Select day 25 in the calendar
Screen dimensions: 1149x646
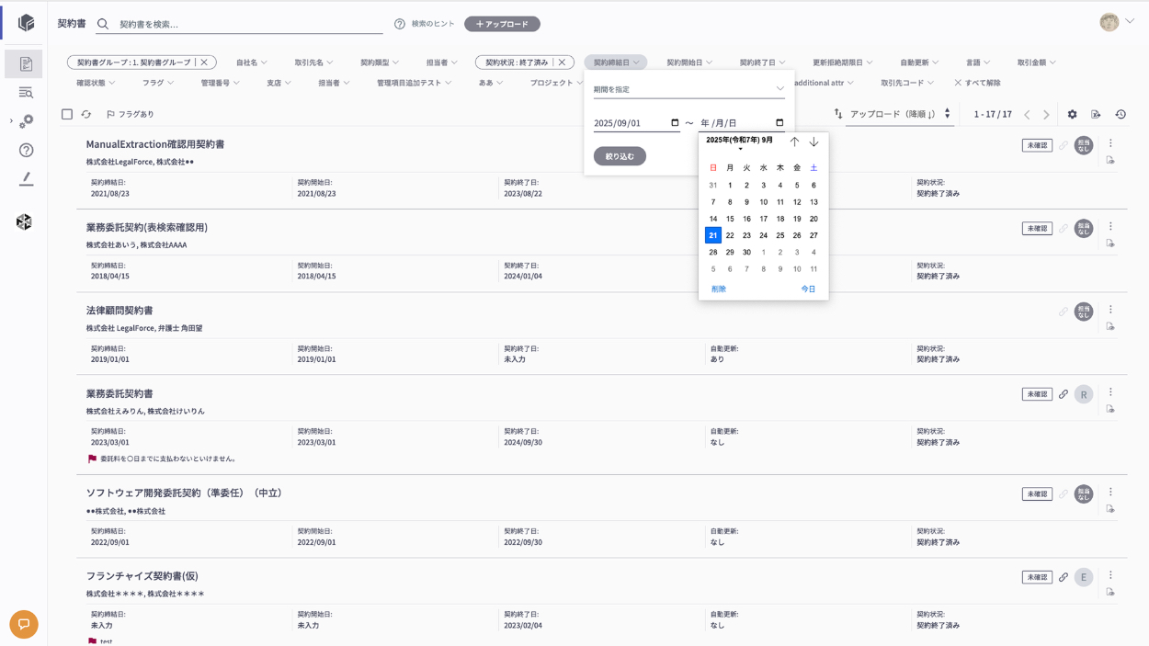pos(779,235)
